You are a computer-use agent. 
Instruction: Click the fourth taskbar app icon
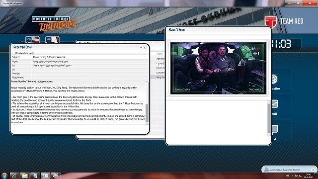point(35,176)
